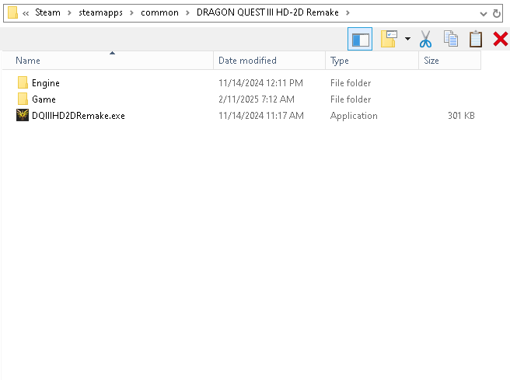Click date 2/11/2025 7:12 AM

point(257,99)
